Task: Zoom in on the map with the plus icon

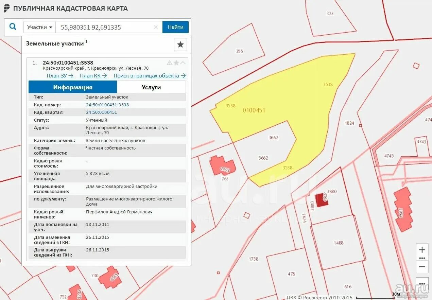Action: point(422,250)
